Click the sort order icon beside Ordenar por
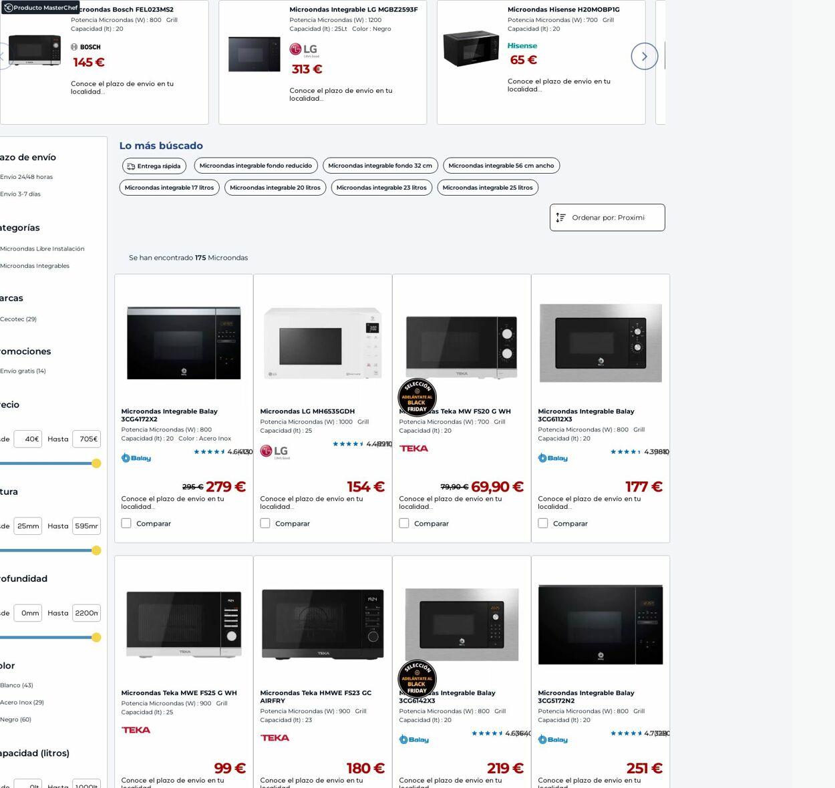 (x=560, y=218)
